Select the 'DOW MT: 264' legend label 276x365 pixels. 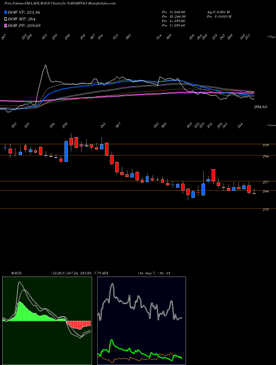point(22,19)
